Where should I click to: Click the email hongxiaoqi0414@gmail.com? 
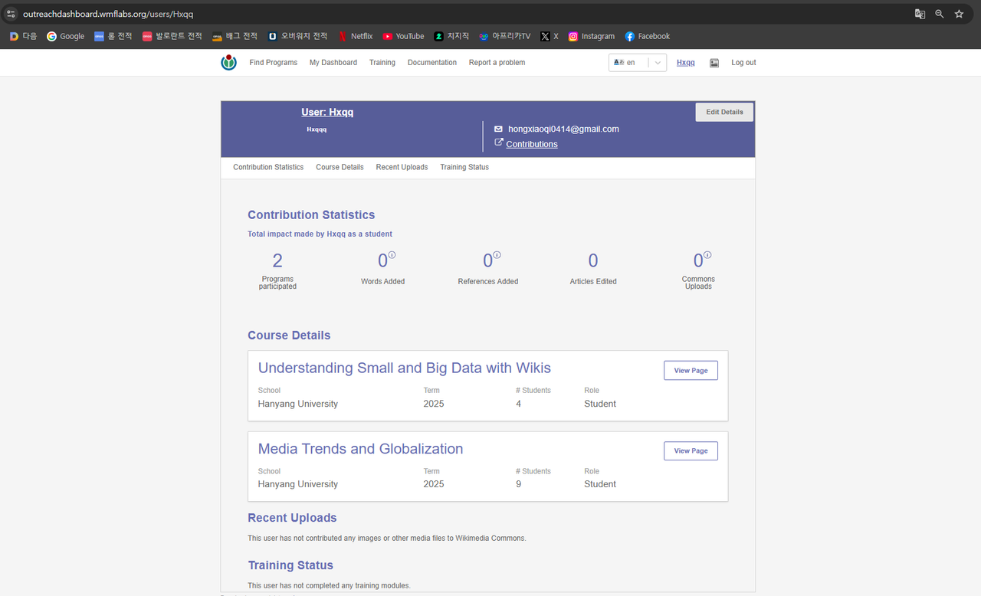(x=563, y=129)
